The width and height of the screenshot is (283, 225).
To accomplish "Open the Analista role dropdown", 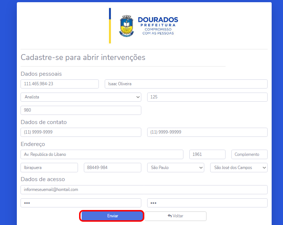I will (x=81, y=97).
